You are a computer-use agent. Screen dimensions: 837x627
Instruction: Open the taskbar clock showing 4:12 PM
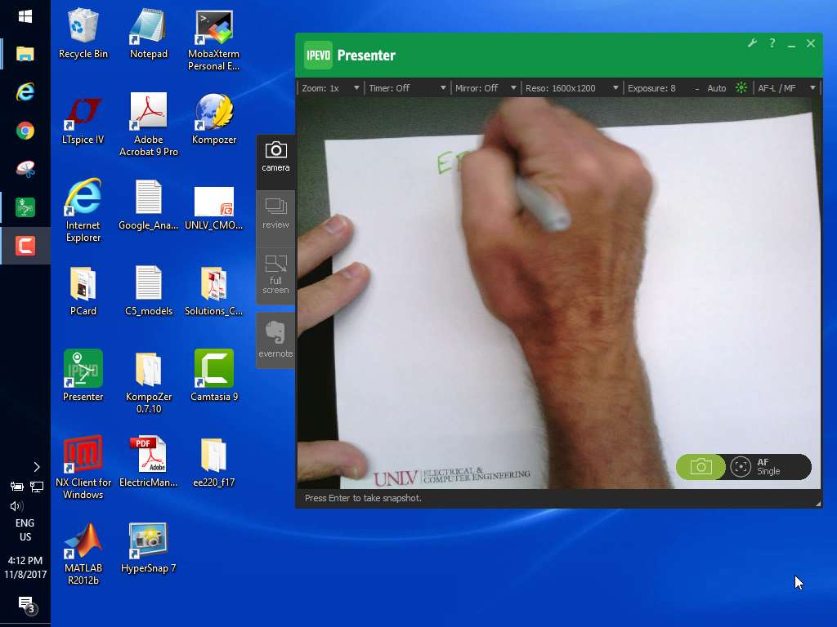(25, 567)
